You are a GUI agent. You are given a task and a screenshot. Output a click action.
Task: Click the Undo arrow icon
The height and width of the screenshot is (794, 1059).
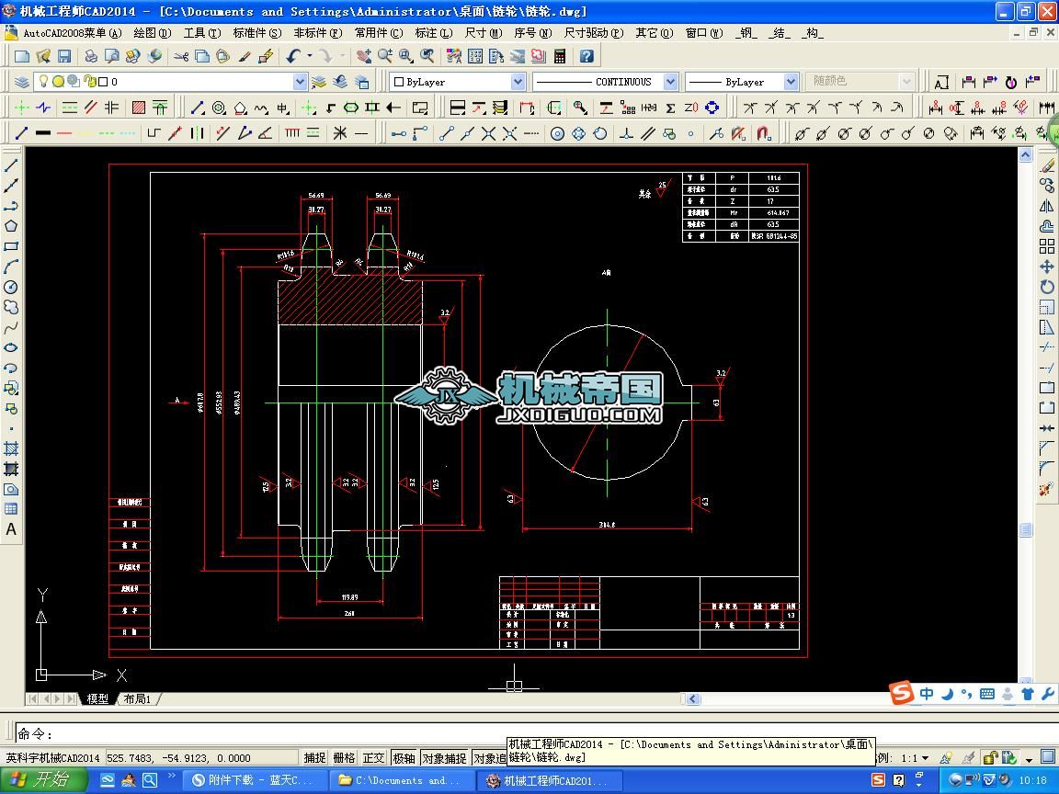pos(292,56)
